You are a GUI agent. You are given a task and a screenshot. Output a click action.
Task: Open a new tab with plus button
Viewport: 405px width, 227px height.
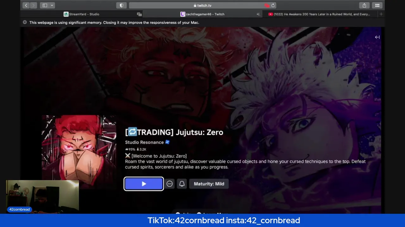pos(381,14)
